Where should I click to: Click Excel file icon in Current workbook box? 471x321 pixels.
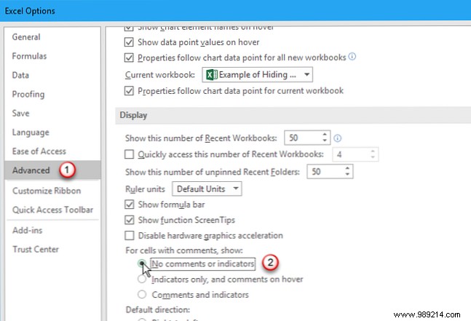coord(212,74)
